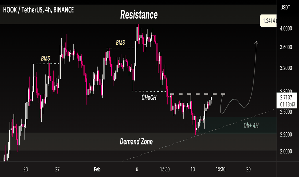Click the Resistance zone label

(x=139, y=15)
